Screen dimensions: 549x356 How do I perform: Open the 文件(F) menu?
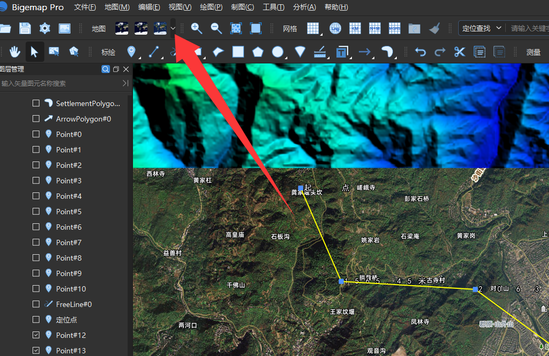[85, 7]
